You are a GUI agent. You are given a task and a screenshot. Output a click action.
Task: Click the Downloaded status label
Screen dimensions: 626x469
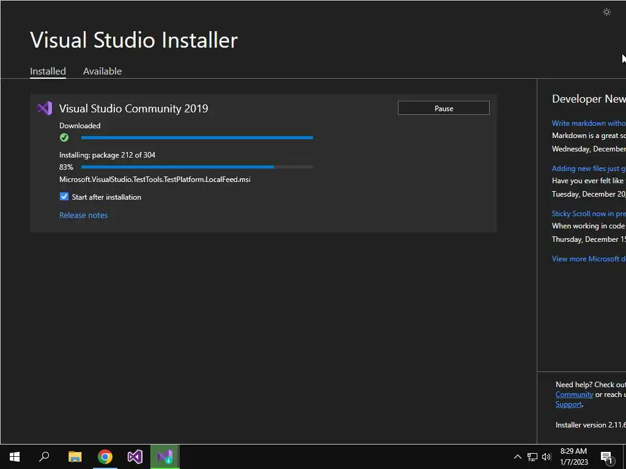point(80,126)
